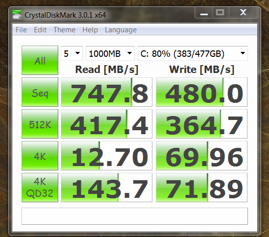Image resolution: width=269 pixels, height=237 pixels.
Task: Select the Seq read result 747.8
Action: 106,92
